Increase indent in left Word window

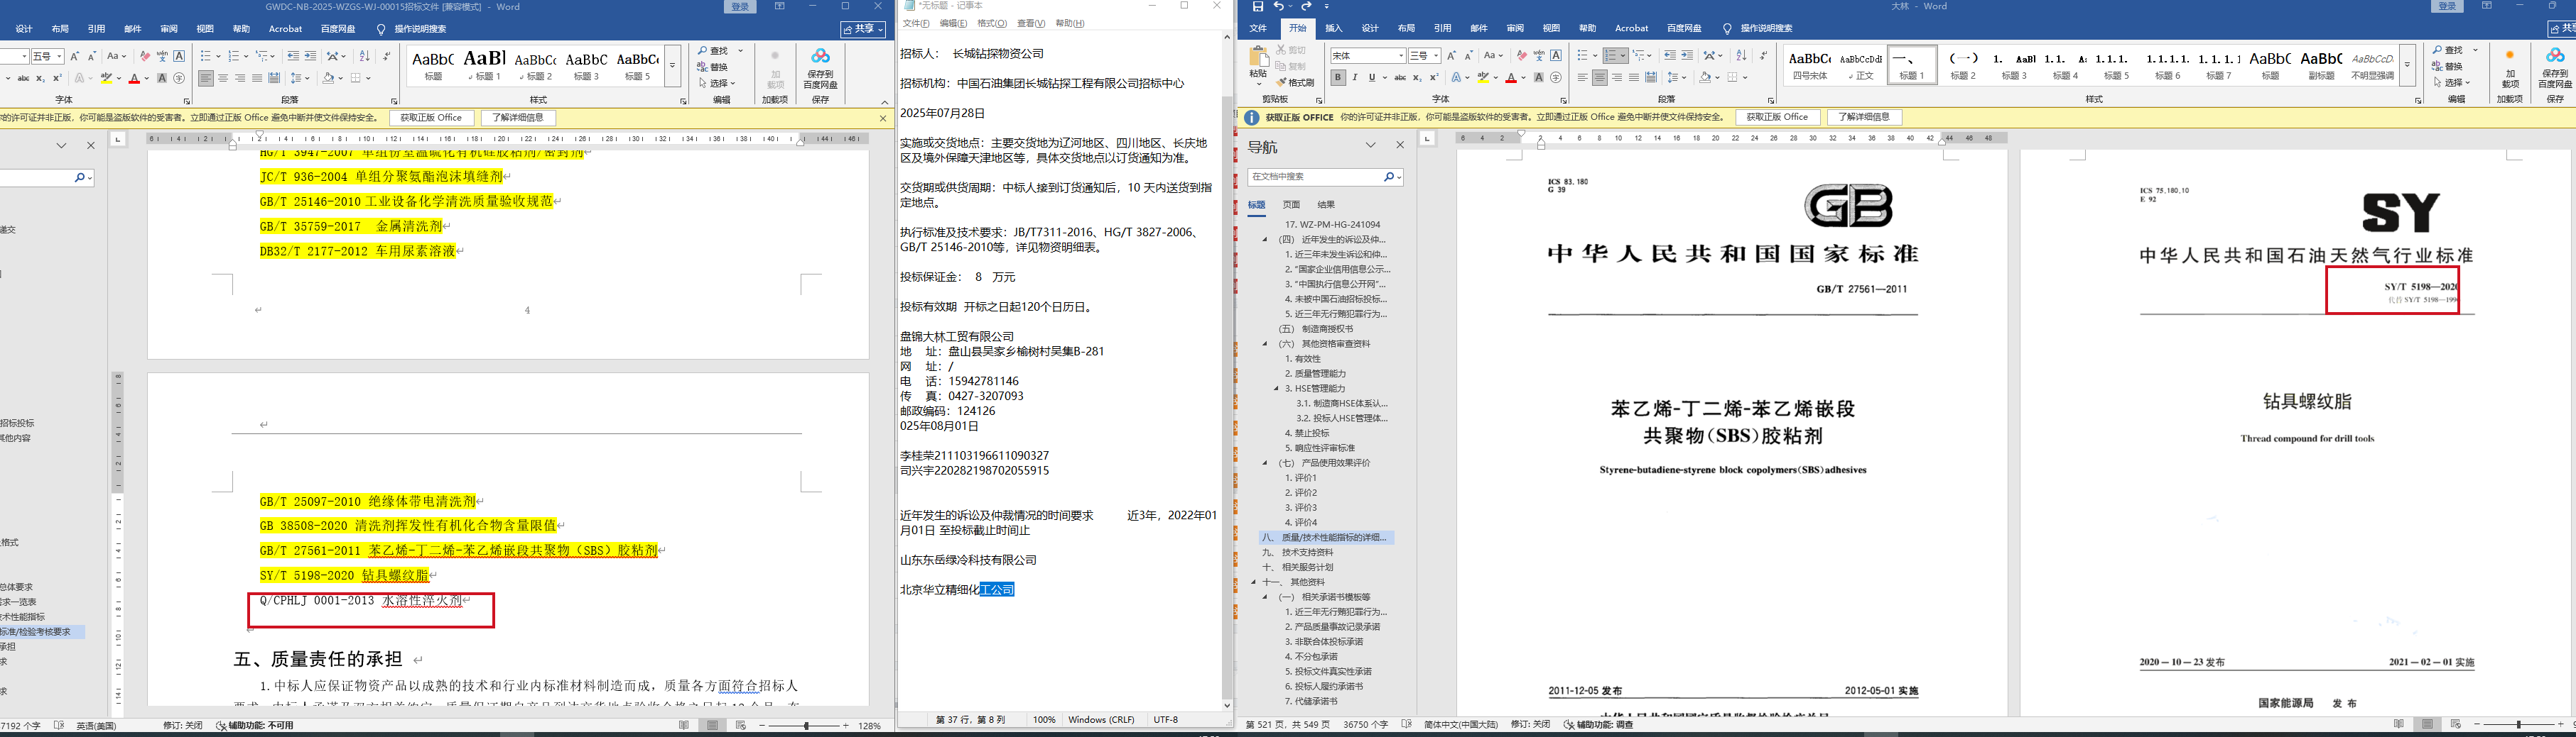coord(310,56)
